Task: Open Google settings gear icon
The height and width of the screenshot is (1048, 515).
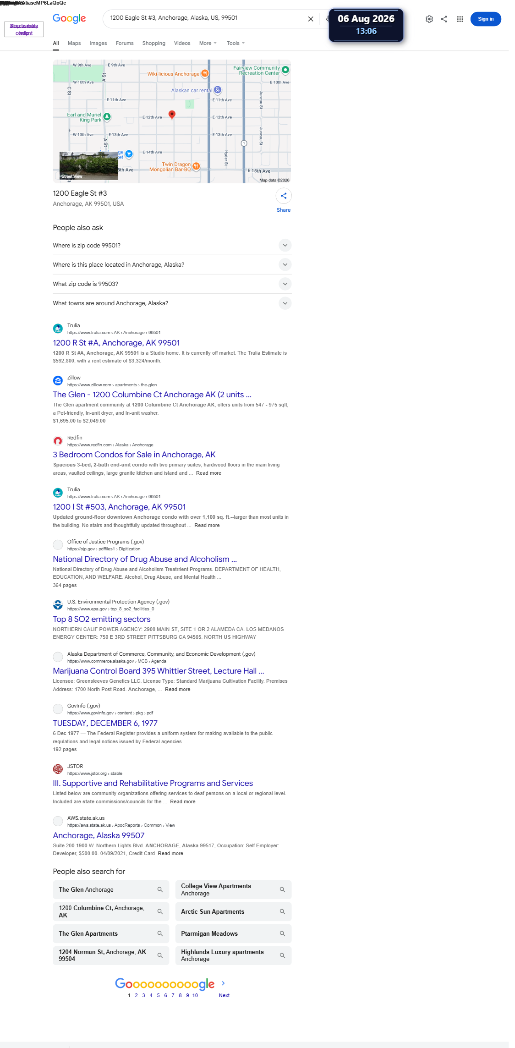Action: 429,19
